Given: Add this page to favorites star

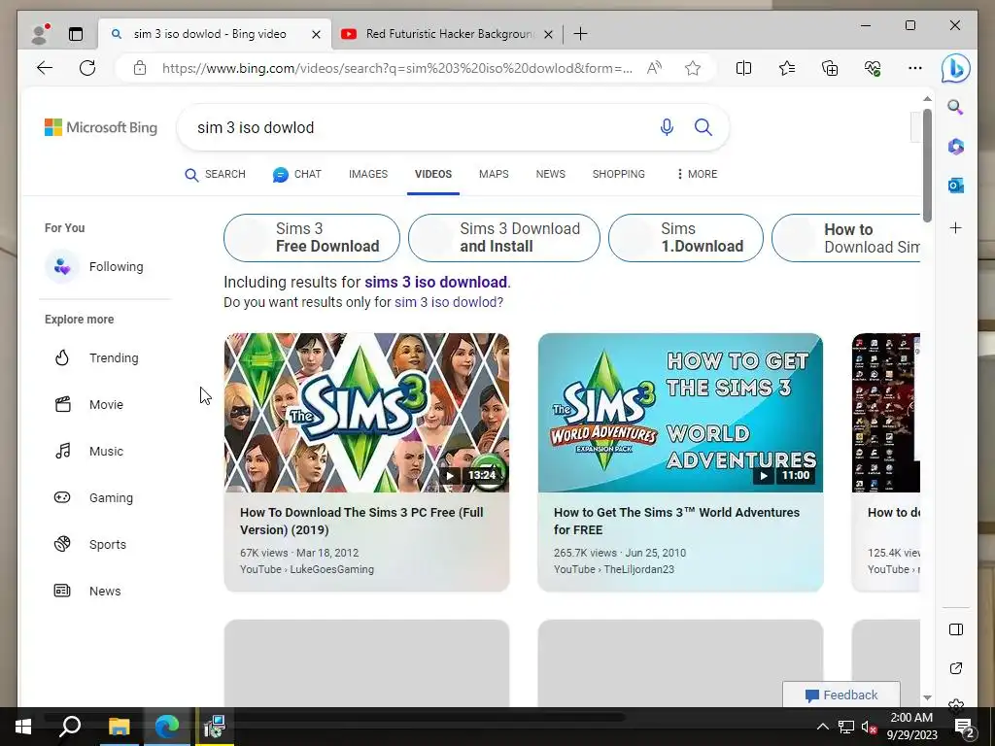Looking at the screenshot, I should coord(692,68).
